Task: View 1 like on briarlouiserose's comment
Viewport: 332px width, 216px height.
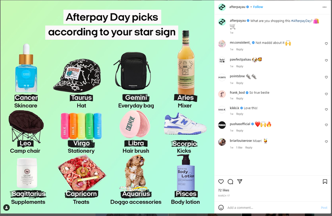Action: click(239, 148)
